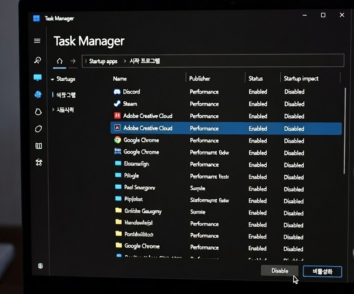
Task: Click the Sumple publisher cell
Action: (x=198, y=188)
